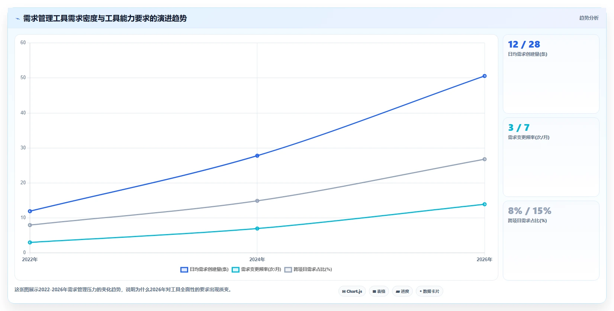
Task: Click the 进度 tag icon
Action: point(398,292)
